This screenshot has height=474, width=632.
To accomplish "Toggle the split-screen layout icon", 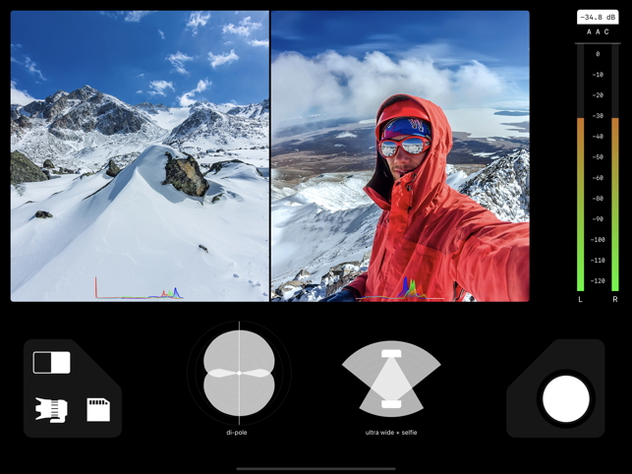I will click(x=51, y=362).
